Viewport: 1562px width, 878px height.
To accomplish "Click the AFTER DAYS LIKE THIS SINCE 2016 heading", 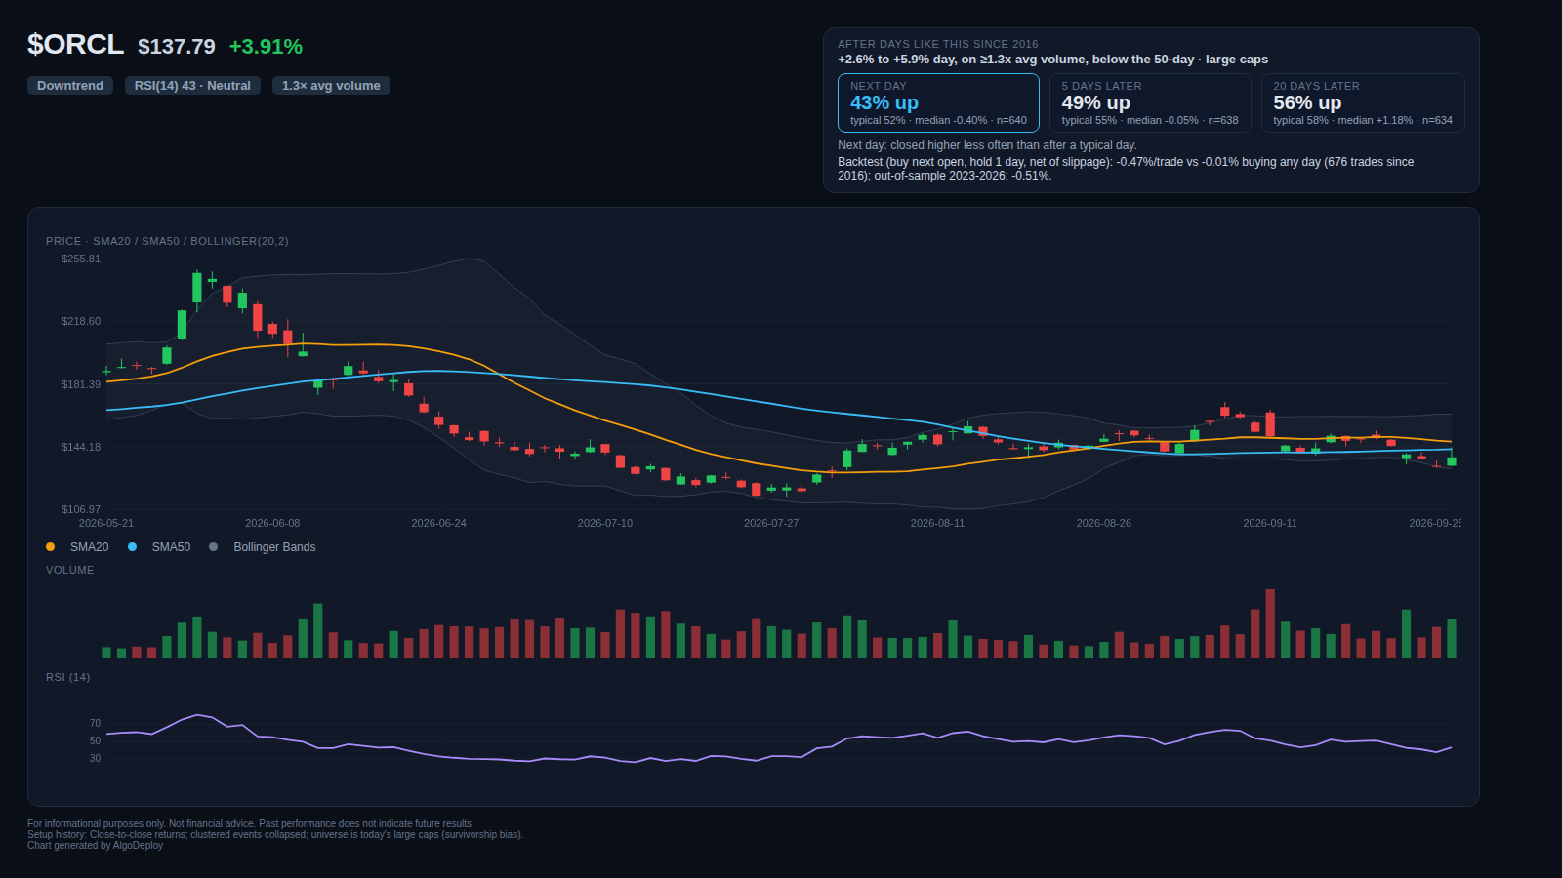I will (938, 44).
